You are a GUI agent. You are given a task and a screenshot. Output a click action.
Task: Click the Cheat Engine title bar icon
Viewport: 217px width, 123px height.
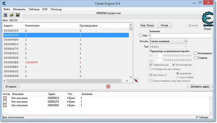(4, 3)
